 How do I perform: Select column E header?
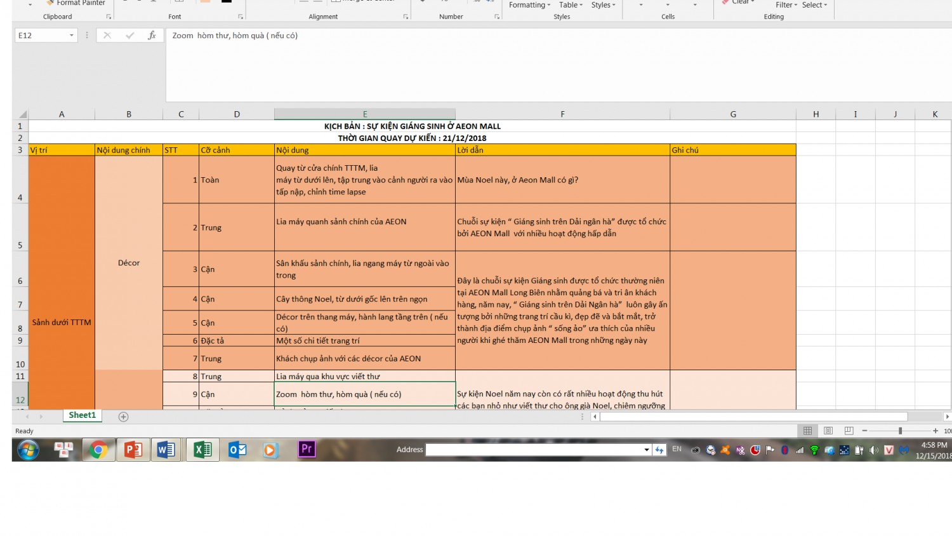point(365,114)
